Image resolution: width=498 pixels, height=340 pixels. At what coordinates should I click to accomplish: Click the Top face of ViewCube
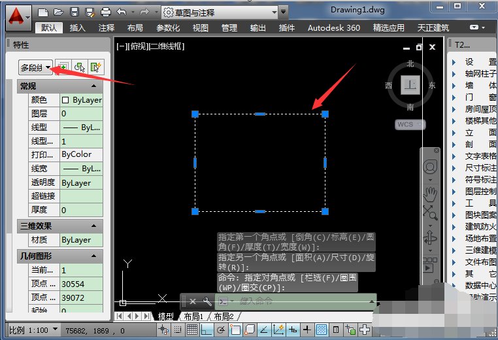(x=410, y=85)
